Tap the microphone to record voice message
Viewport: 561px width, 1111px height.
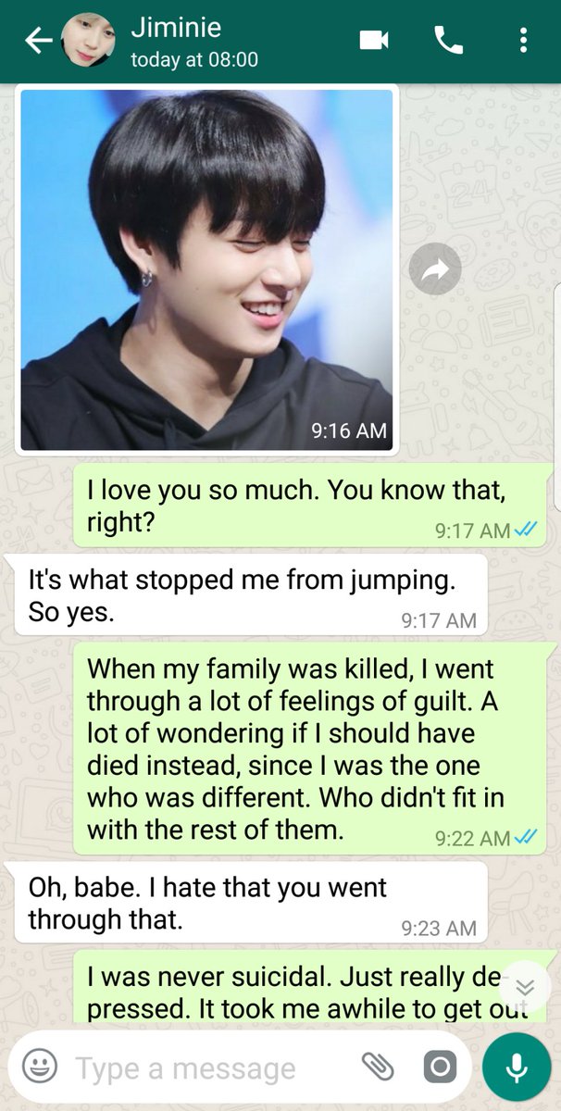517,1067
